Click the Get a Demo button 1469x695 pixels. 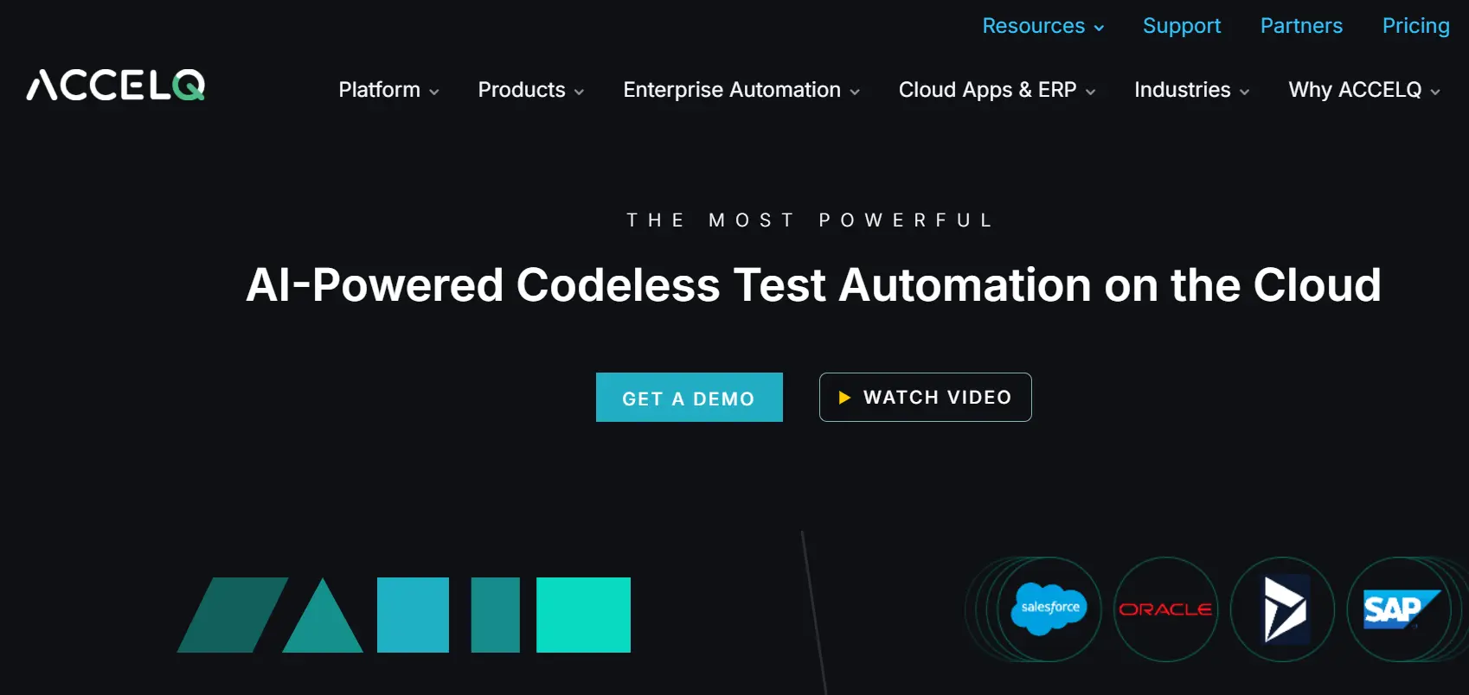coord(690,398)
